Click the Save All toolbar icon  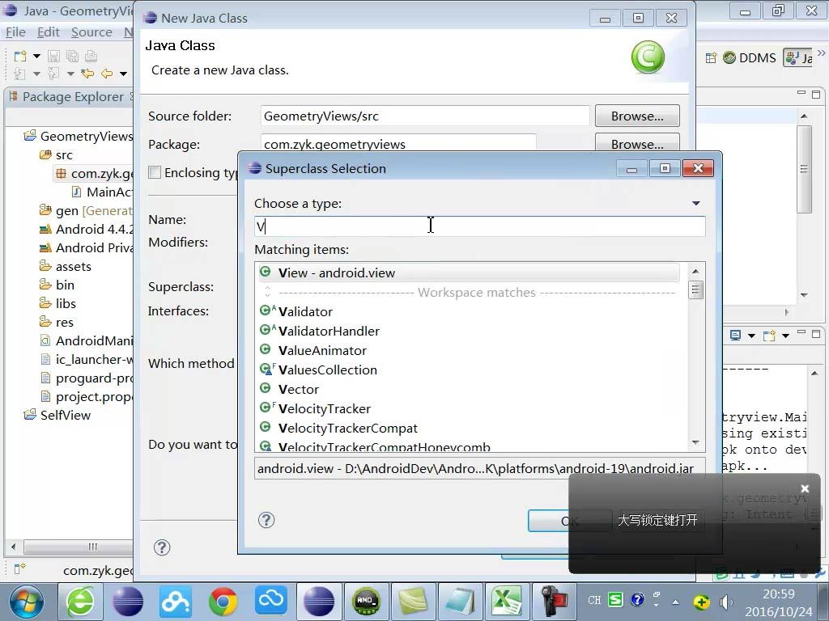pyautogui.click(x=72, y=56)
